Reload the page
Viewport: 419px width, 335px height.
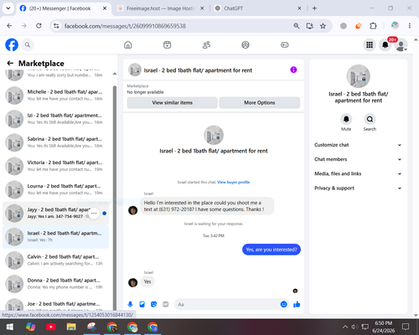click(x=39, y=26)
